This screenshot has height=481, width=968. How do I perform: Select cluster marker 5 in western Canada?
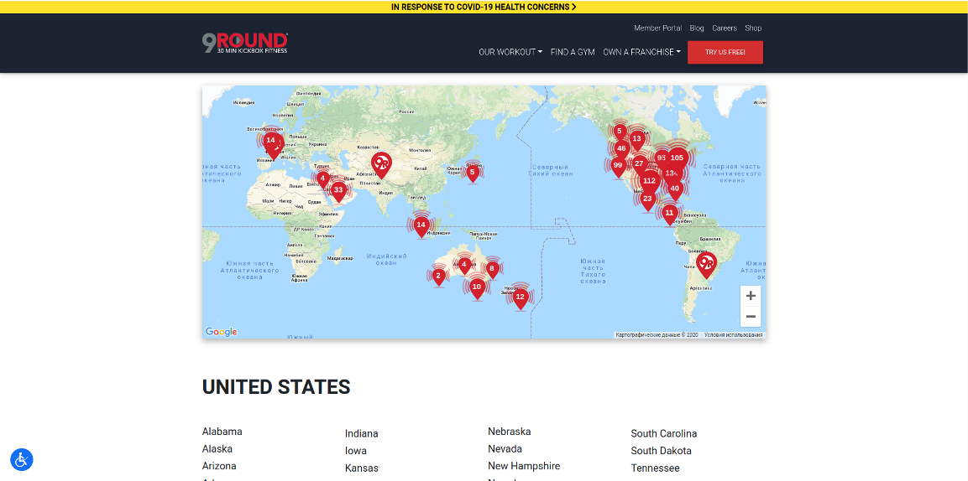[x=620, y=132]
